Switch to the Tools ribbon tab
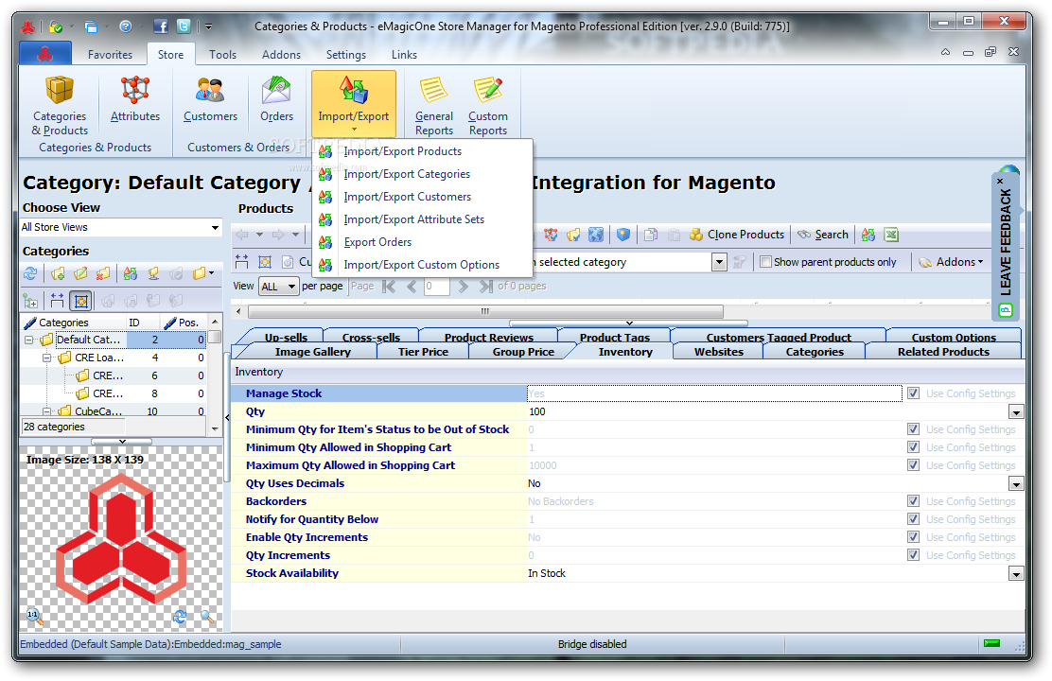 (x=222, y=54)
